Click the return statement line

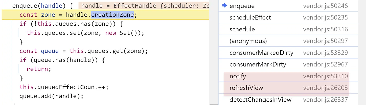coord(38,69)
